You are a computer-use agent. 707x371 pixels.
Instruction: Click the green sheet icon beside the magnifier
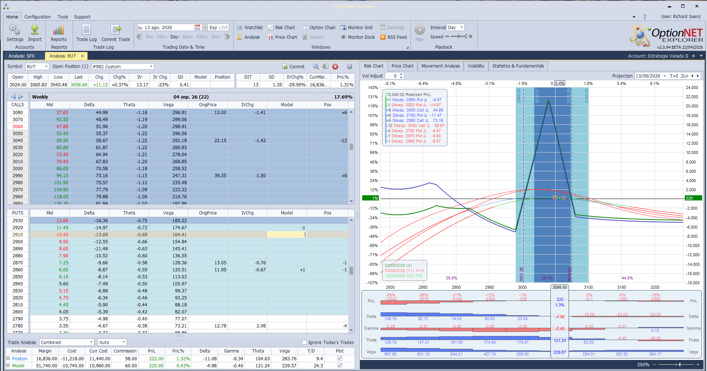(x=325, y=66)
